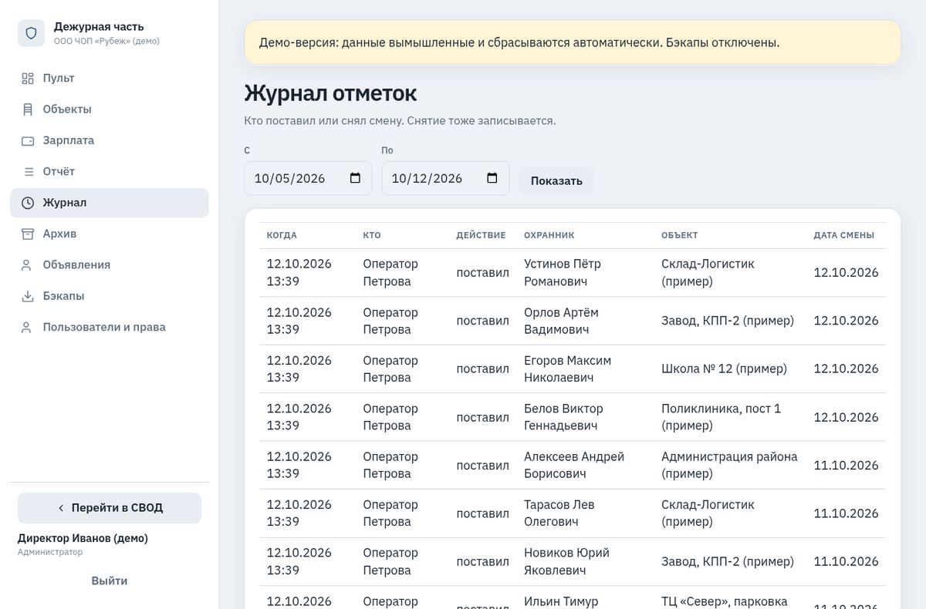Click the КТО column header

tap(372, 235)
